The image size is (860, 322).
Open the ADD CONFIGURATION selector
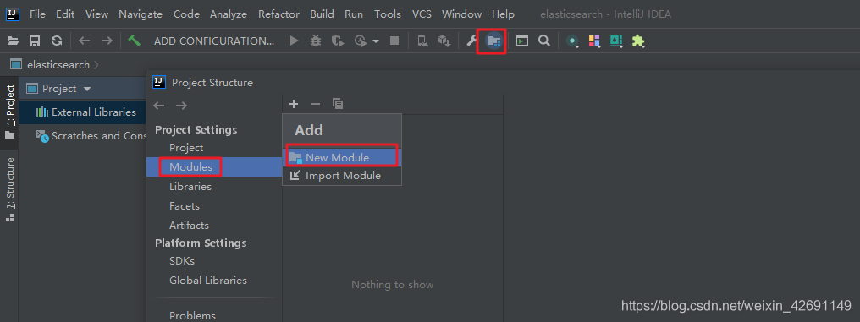coord(214,41)
